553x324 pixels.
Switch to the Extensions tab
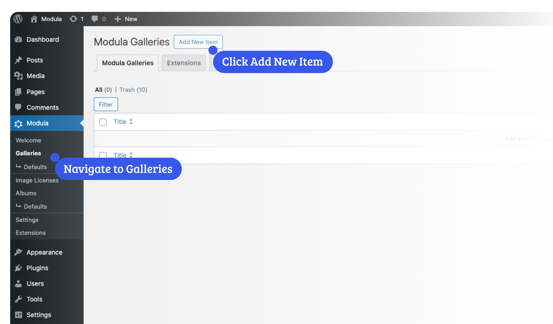pos(184,63)
